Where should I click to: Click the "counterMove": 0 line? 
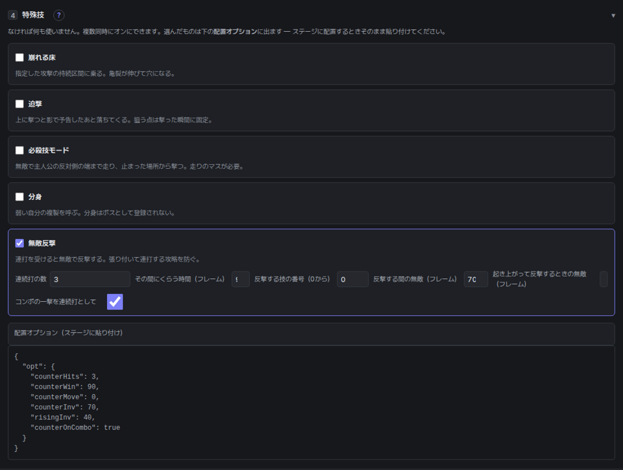point(65,397)
